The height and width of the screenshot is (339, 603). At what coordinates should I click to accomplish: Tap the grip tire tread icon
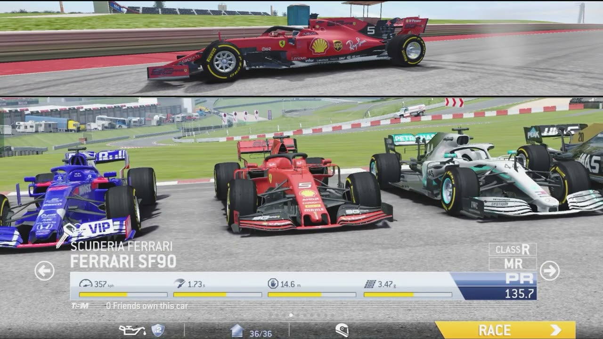[x=370, y=284]
